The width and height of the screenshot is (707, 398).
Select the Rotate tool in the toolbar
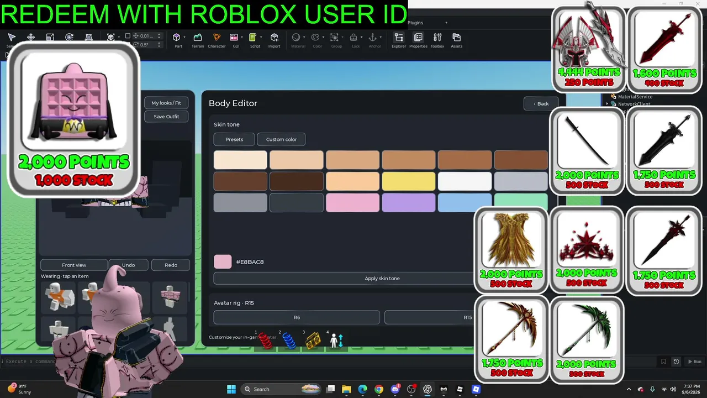pos(70,38)
